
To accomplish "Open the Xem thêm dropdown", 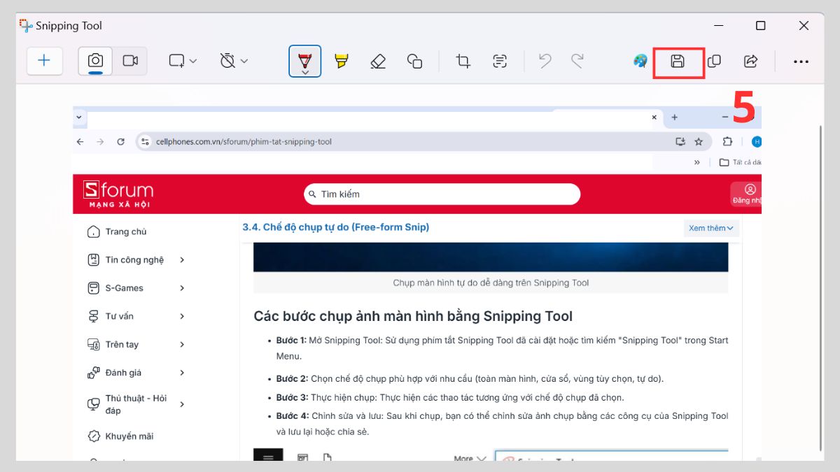I will coord(711,228).
